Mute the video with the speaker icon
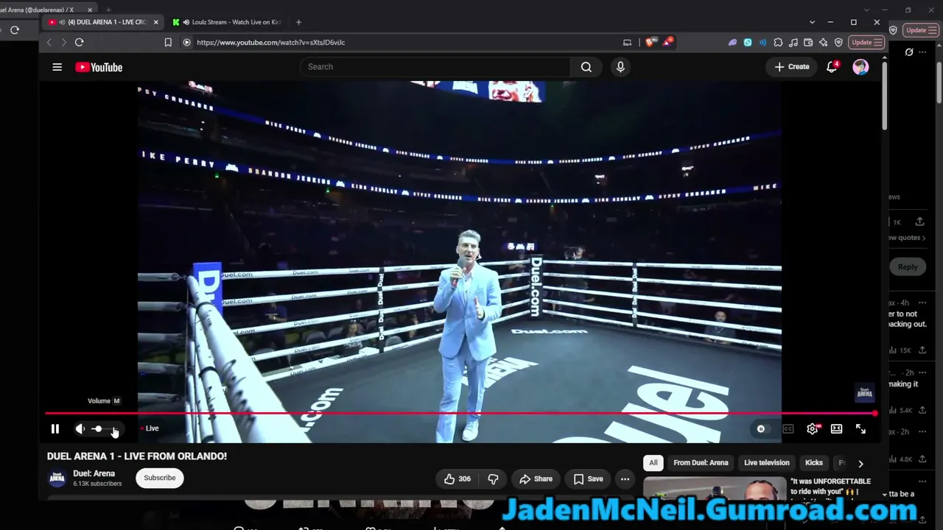The image size is (943, 530). [x=80, y=428]
